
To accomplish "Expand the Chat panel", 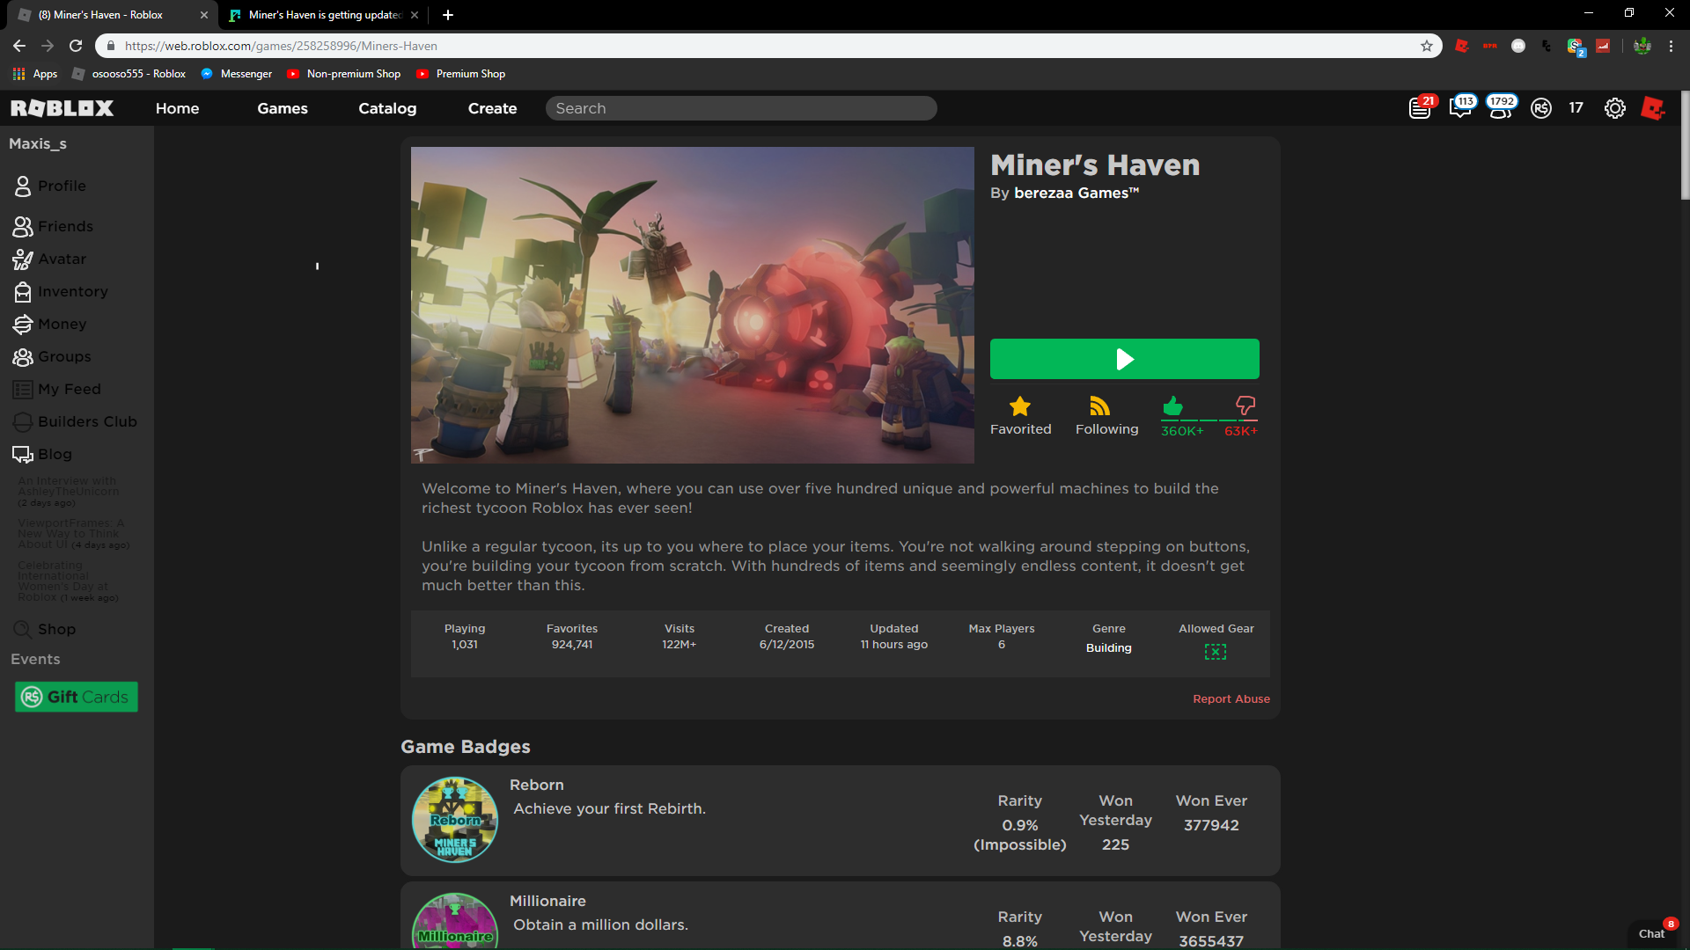I will (x=1651, y=933).
